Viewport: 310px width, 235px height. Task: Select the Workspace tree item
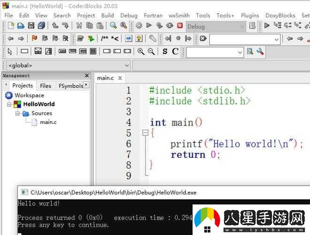click(x=29, y=95)
